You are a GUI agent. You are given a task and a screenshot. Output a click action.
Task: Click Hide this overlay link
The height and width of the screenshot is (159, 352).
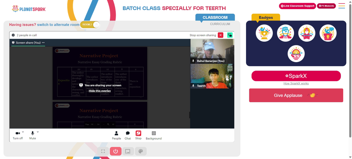point(100,91)
